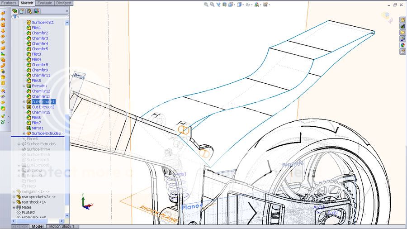The image size is (407, 229).
Task: Click the Zoom to Fit icon
Action: click(x=206, y=5)
